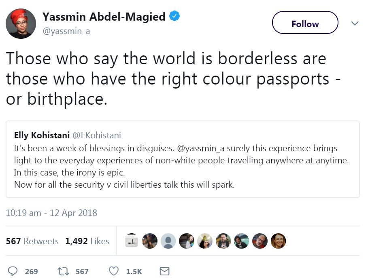
Task: Expand the tweet options chevron
Action: [355, 23]
